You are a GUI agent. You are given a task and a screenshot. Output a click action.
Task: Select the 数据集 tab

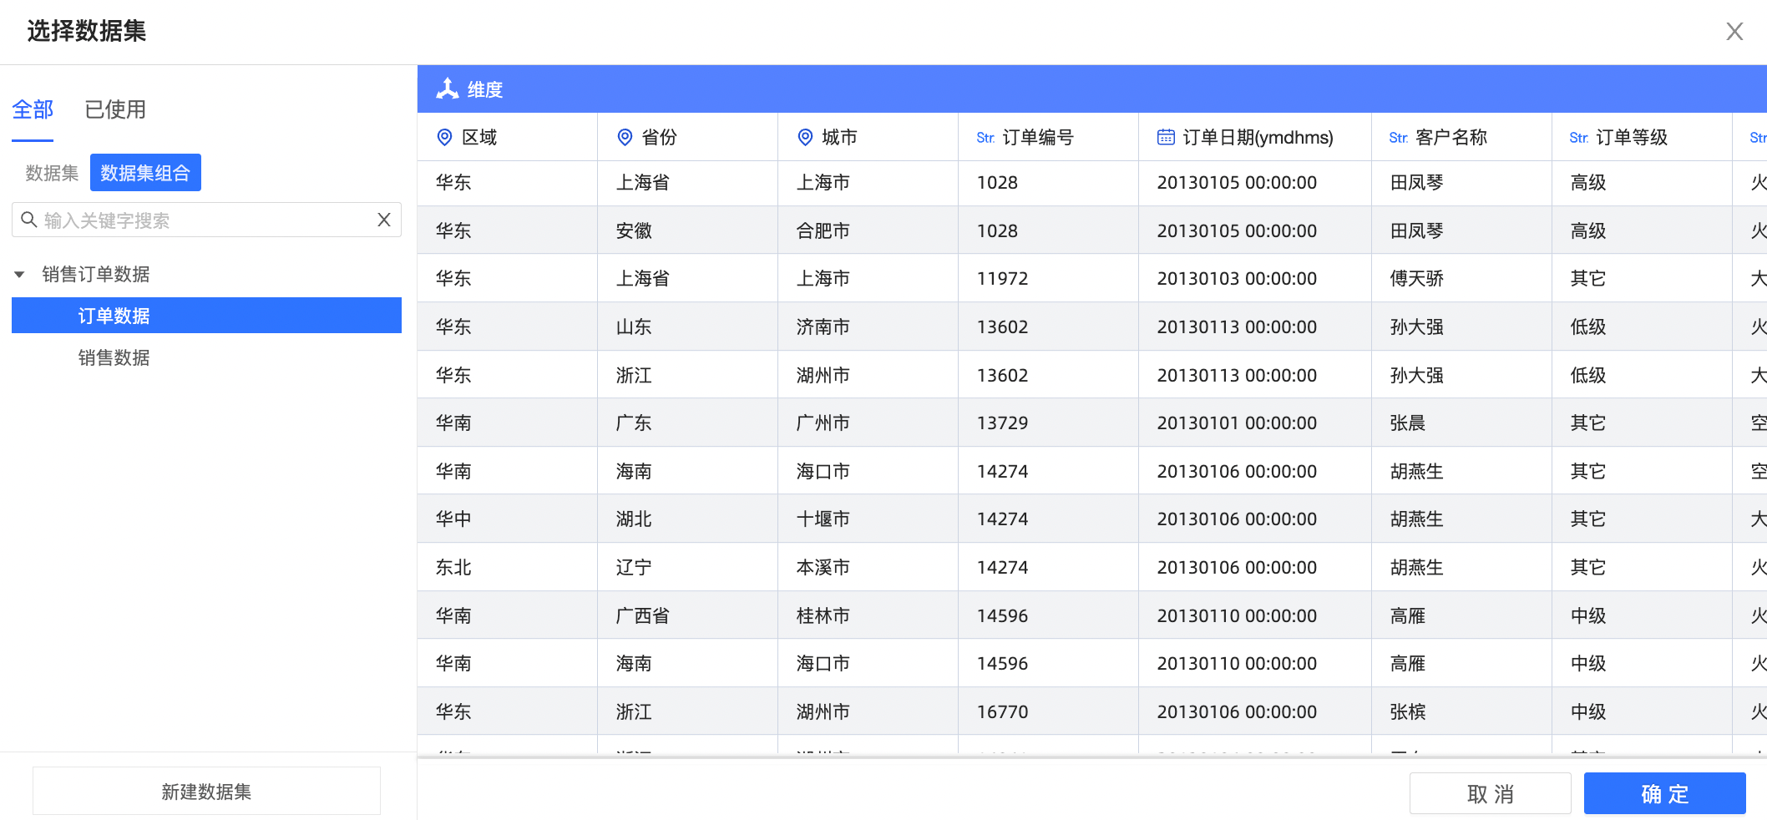52,173
